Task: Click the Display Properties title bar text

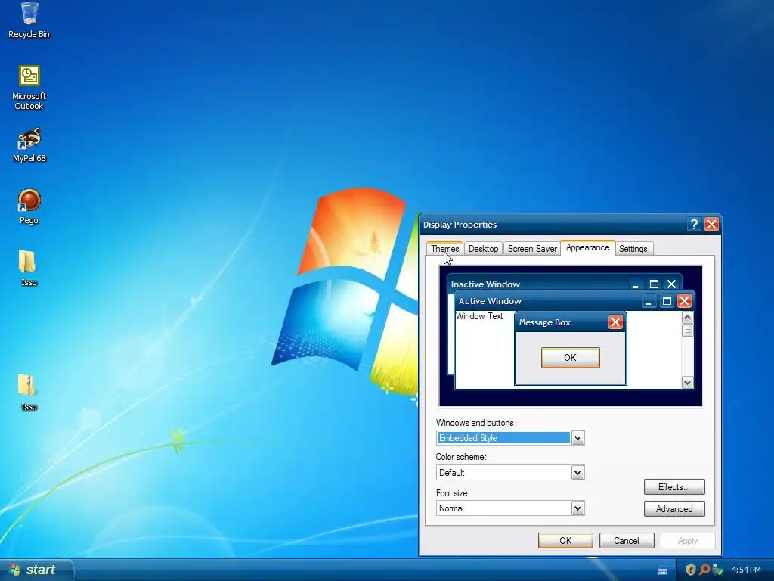Action: pos(460,225)
